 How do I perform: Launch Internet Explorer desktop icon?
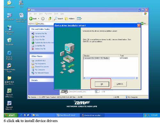[x=9, y=55]
